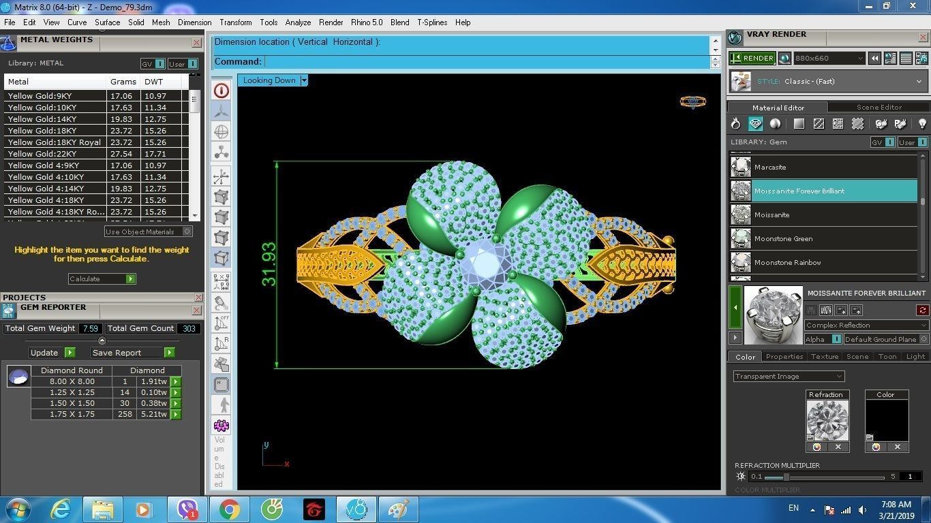Open the T-Splines menu
931x523 pixels.
432,22
